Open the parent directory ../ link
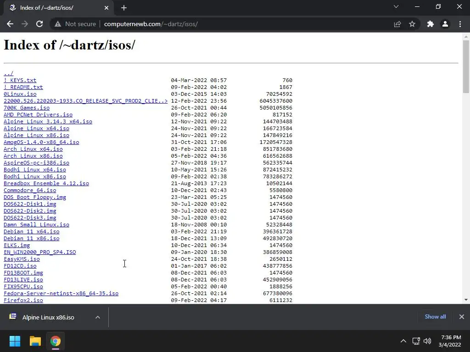 tap(8, 73)
